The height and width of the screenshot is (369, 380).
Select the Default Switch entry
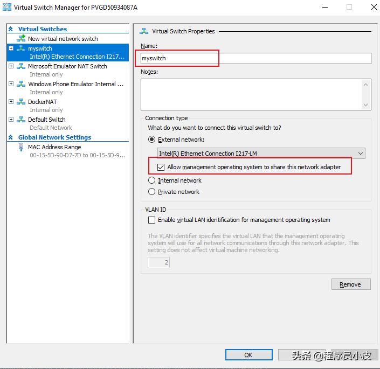point(47,120)
